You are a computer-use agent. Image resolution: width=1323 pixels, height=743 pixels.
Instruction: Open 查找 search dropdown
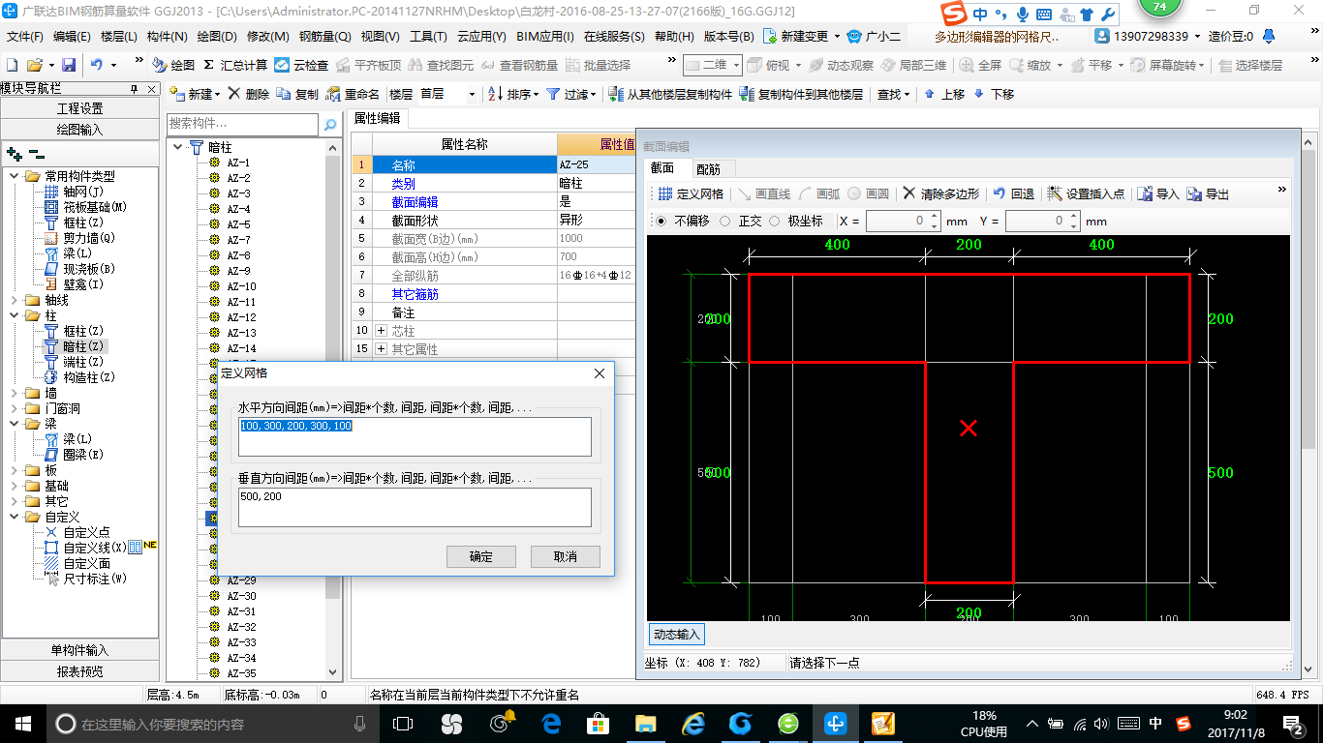[894, 94]
